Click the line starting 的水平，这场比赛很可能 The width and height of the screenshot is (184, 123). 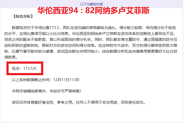click(90, 34)
